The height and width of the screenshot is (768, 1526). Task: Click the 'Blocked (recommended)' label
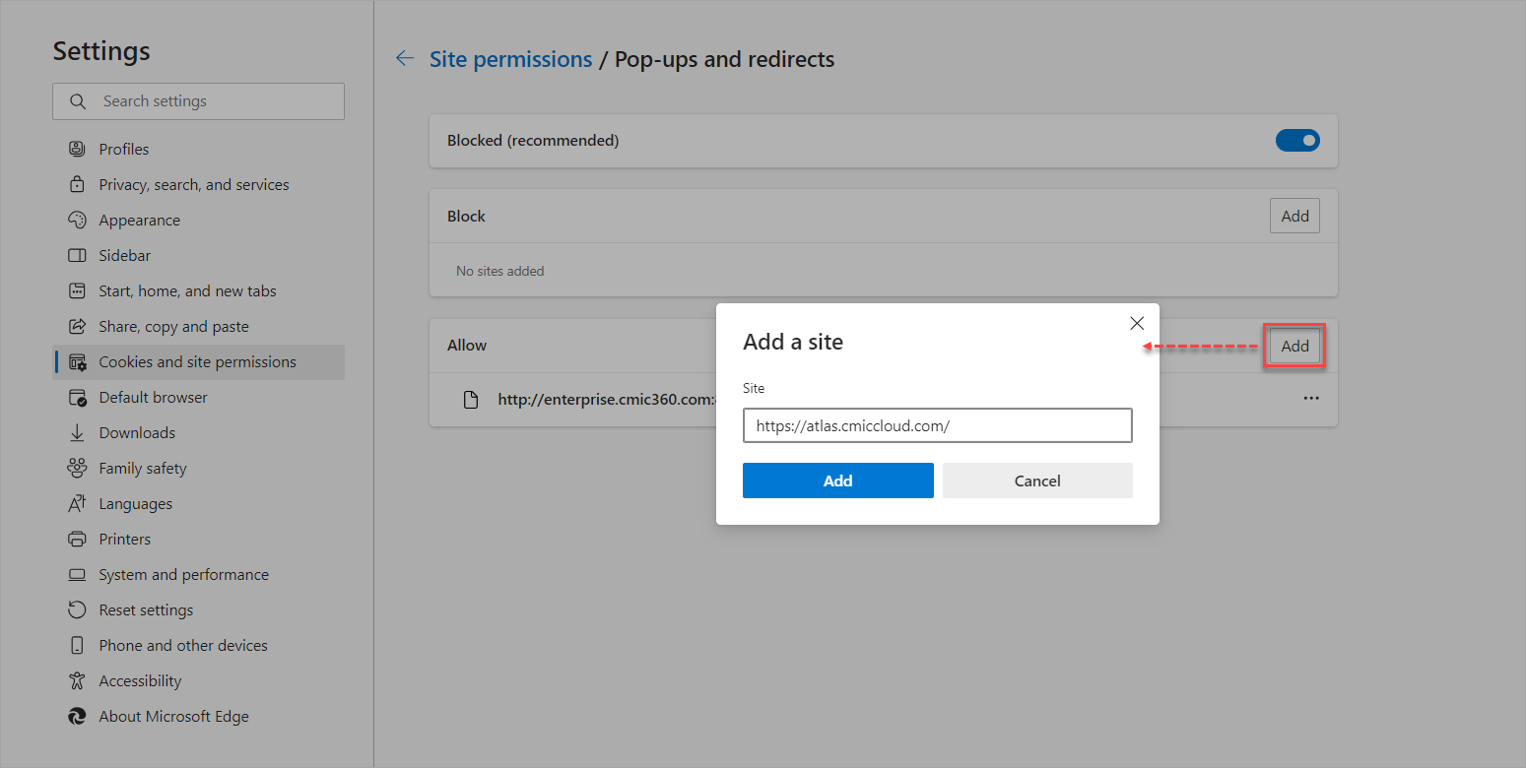[x=533, y=141]
